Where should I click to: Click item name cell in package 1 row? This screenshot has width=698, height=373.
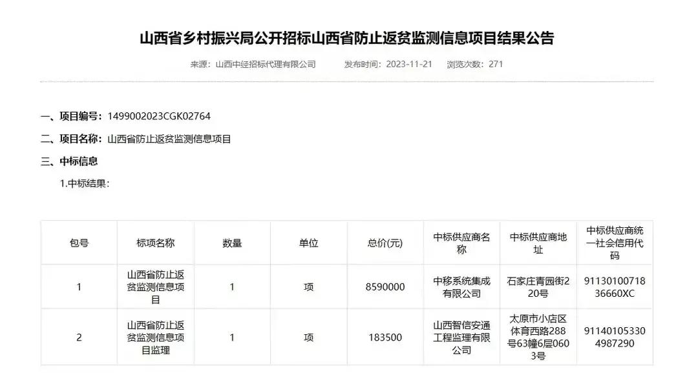tap(155, 287)
